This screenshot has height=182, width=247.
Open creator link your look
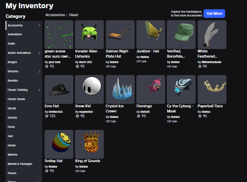[x=54, y=62]
